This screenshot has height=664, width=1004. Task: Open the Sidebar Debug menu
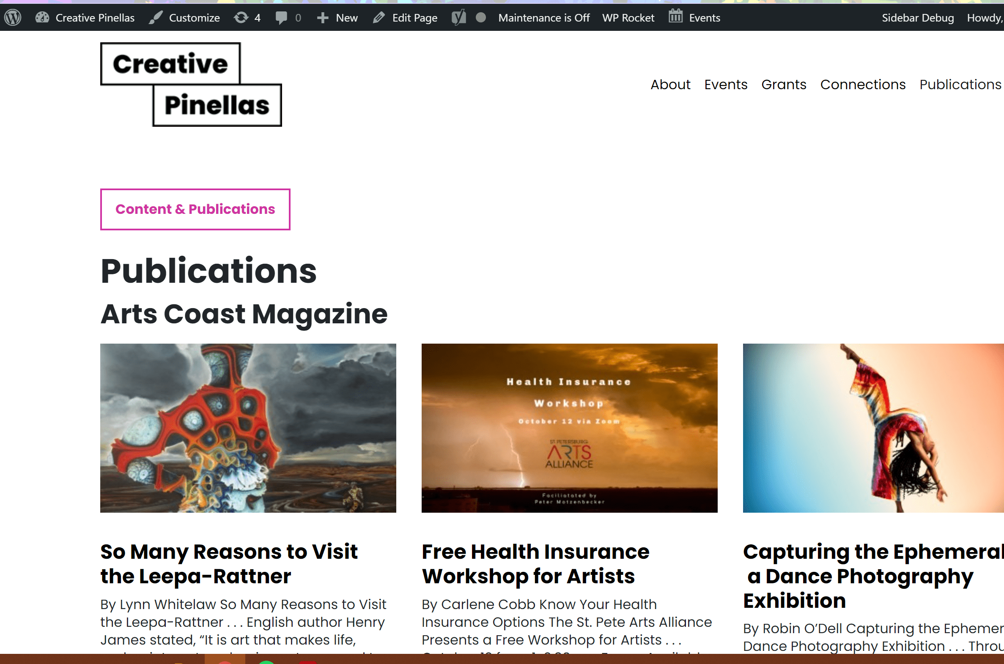[918, 18]
